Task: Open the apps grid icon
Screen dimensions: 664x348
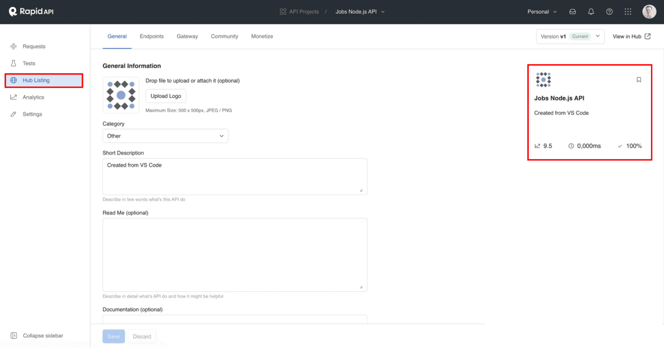Action: 628,12
